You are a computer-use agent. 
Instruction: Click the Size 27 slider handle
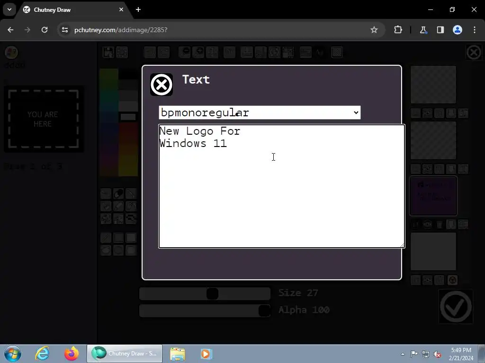coord(213,294)
